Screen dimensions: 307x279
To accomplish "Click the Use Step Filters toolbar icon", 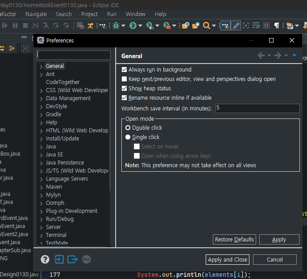I will [90, 25].
